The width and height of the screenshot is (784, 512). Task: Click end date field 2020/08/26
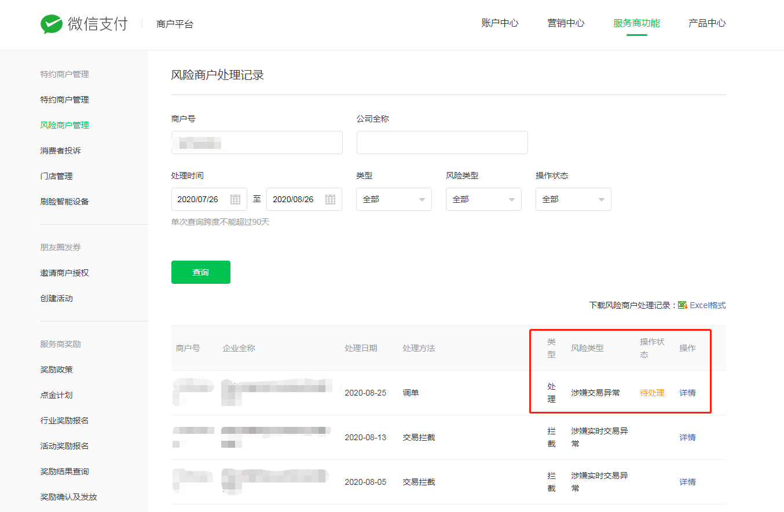tap(304, 199)
